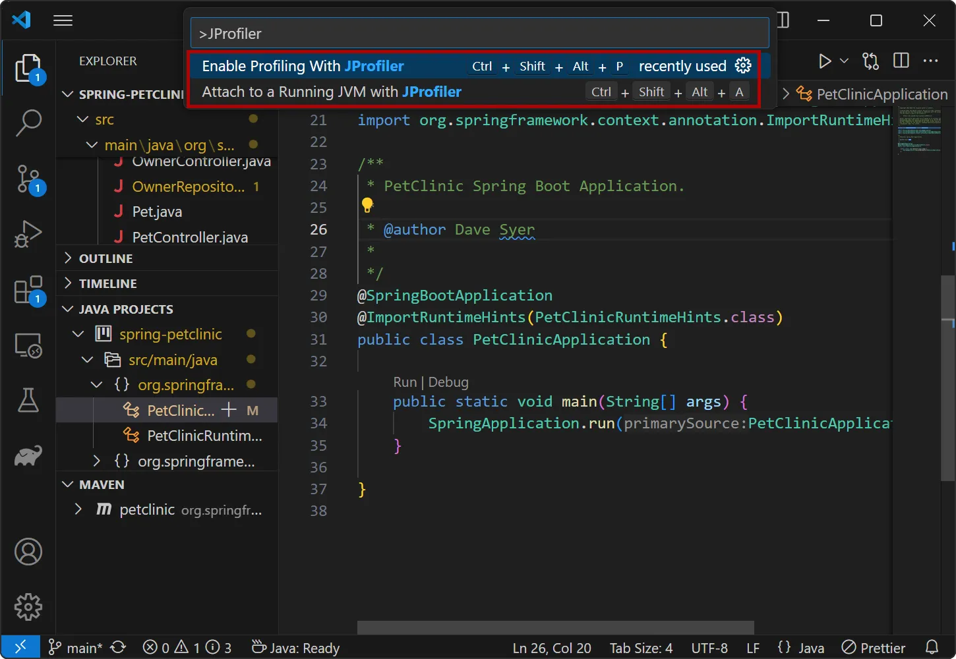
Task: Open the Explorer view in activity bar
Action: [28, 68]
